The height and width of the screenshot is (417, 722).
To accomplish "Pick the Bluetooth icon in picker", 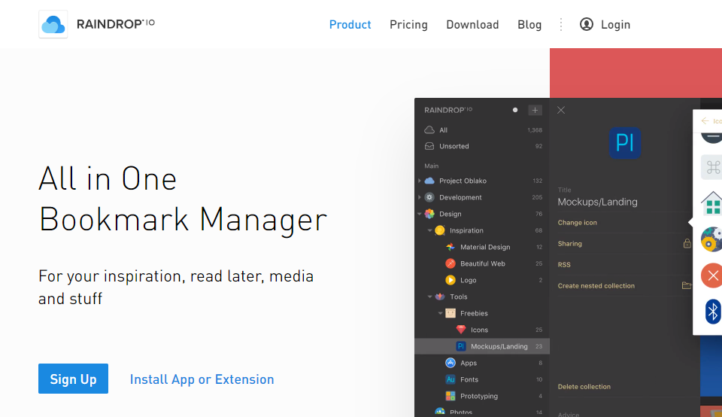I will (713, 312).
